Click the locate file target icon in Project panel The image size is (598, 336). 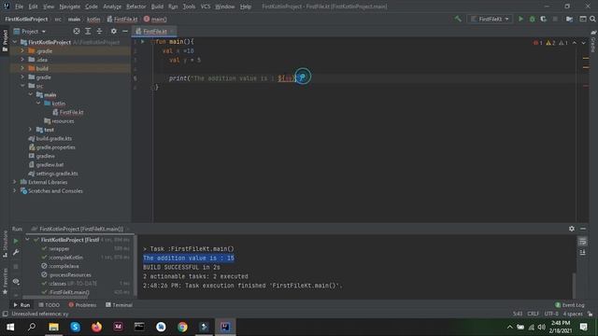77,31
